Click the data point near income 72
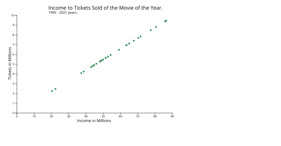Screen dimensions: 281x146 [x=140, y=36]
